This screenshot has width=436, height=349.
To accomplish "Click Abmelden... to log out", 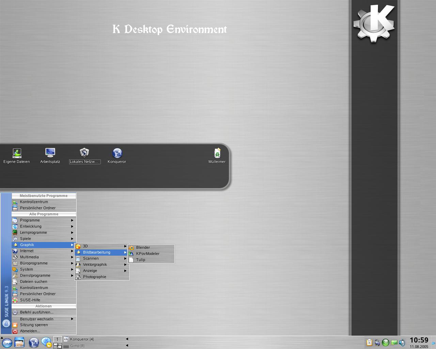I will (44, 331).
